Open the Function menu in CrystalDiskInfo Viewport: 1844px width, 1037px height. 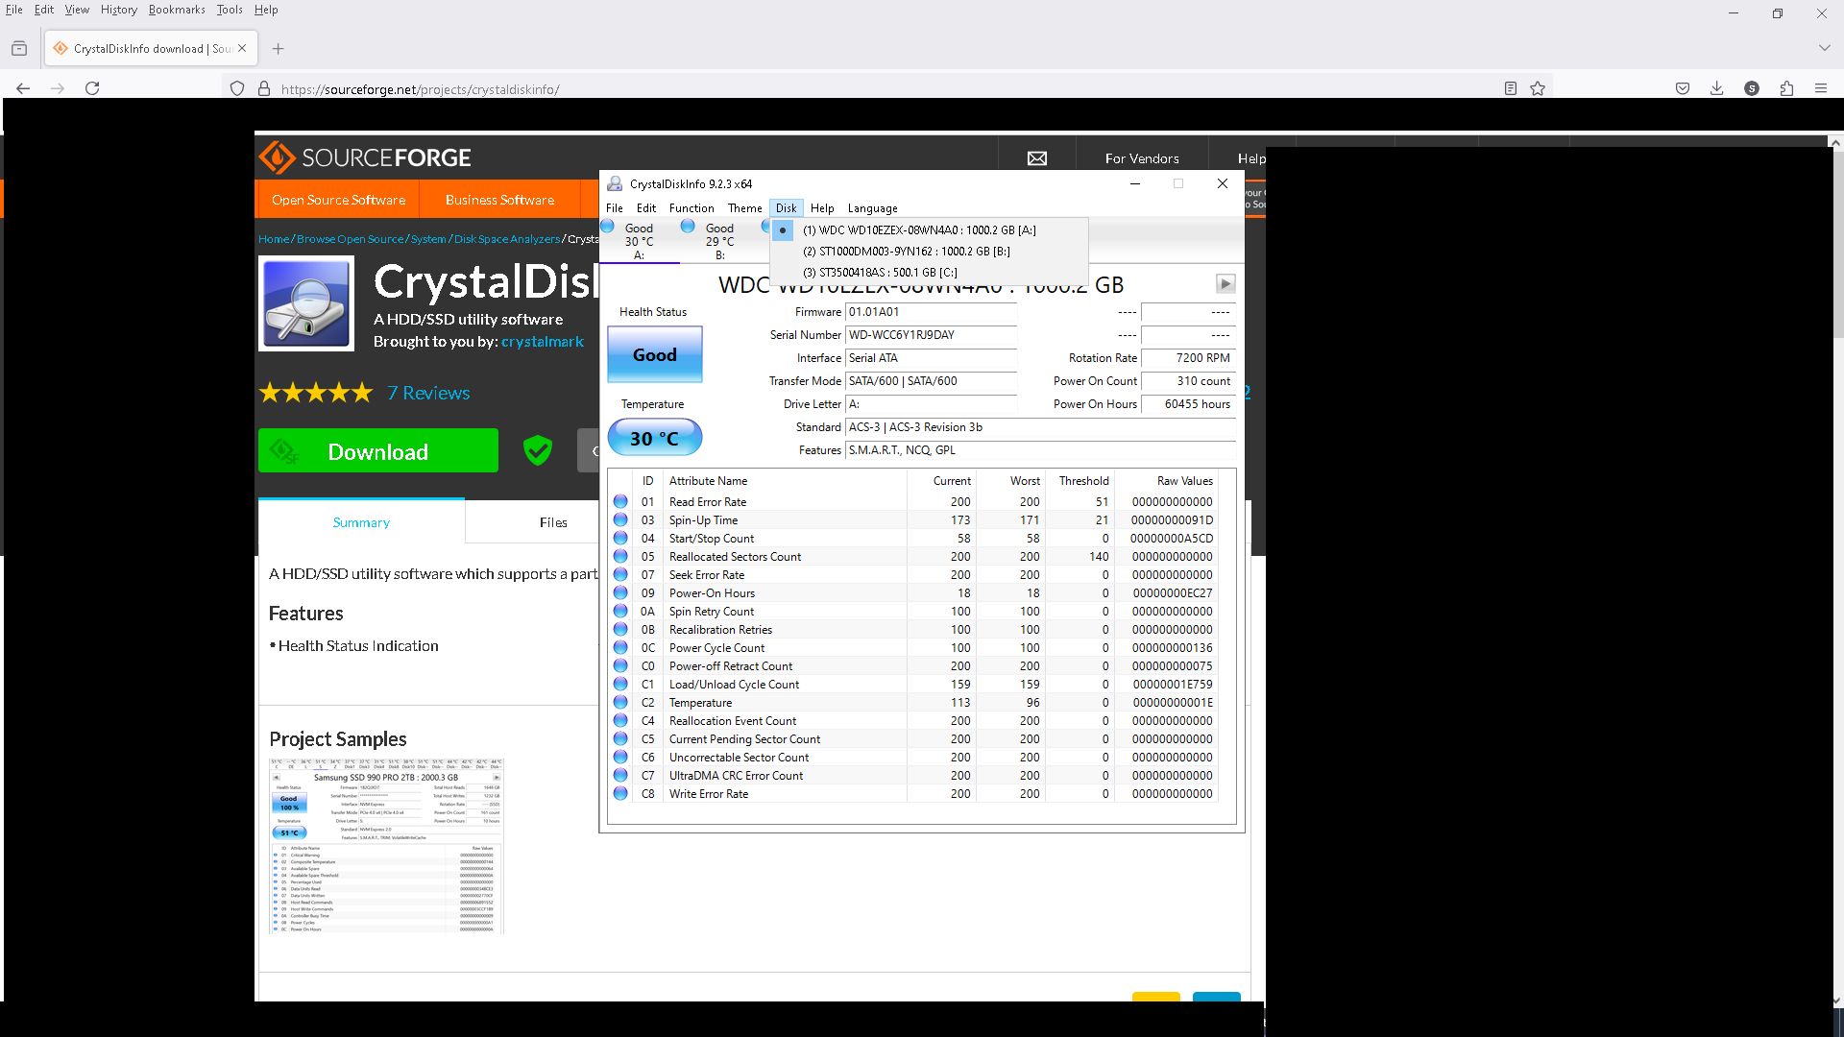coord(691,208)
